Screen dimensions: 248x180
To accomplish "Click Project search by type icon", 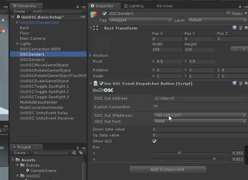I will (x=74, y=153).
